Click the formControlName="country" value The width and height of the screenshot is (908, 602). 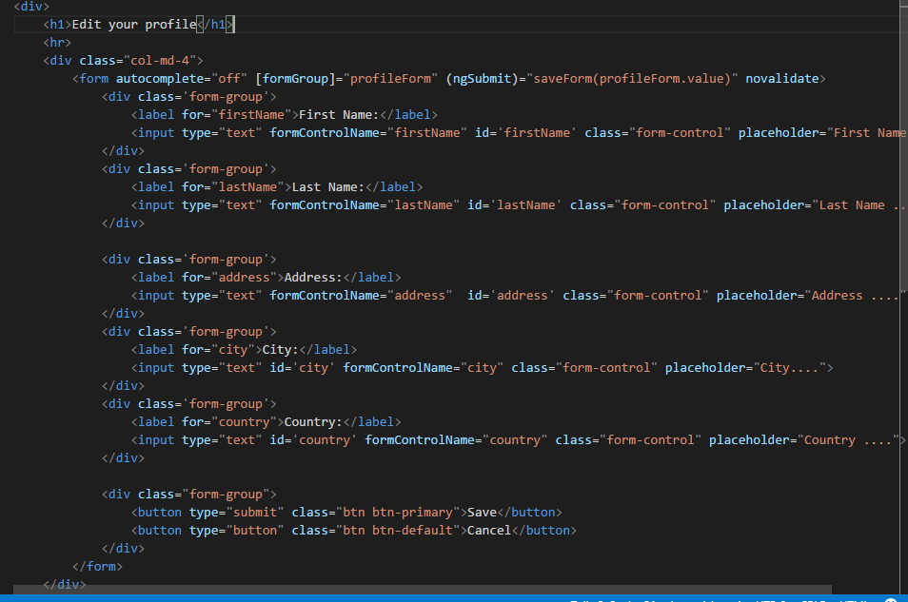coord(515,440)
